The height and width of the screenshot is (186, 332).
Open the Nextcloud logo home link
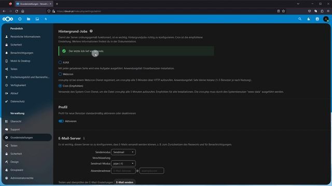pos(8,19)
